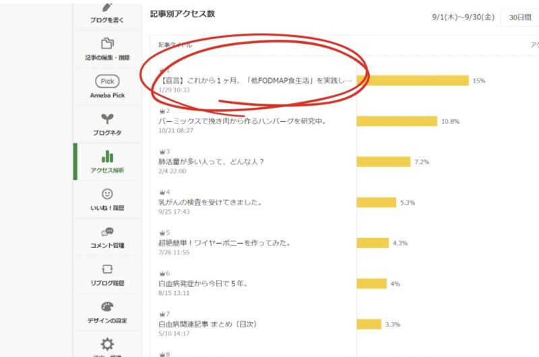The image size is (539, 357).
Task: Select the アクセス解析 bar chart icon
Action: click(107, 156)
